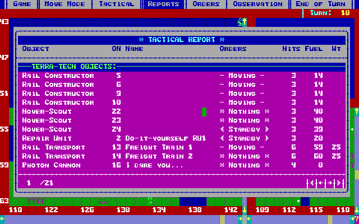Select the Reports menu
The height and width of the screenshot is (224, 359).
tap(163, 4)
